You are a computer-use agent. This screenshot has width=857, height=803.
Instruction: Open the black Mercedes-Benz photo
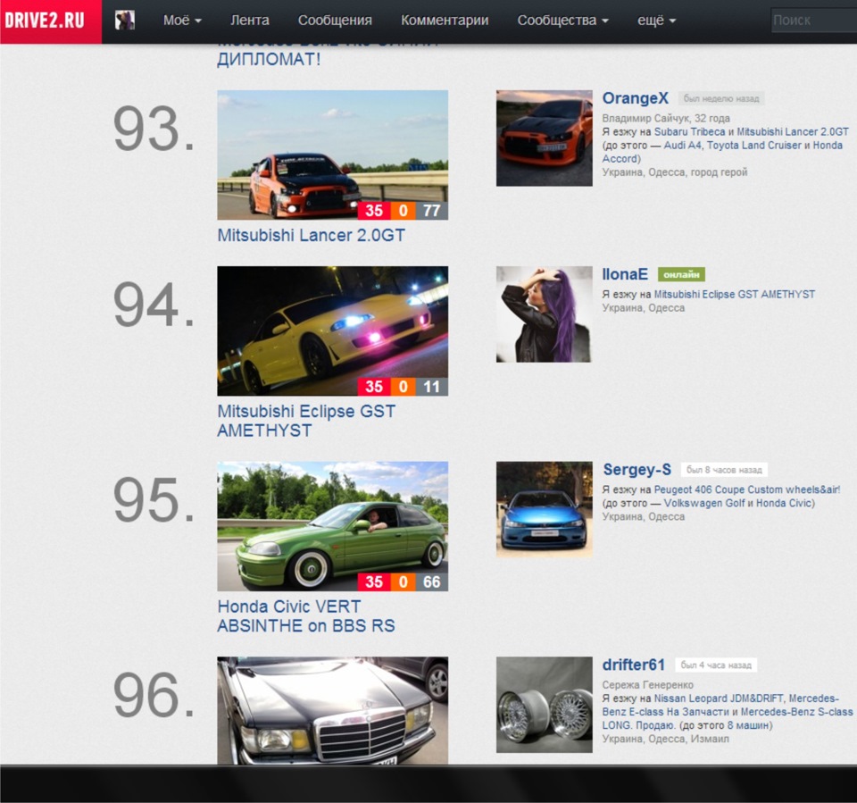332,711
